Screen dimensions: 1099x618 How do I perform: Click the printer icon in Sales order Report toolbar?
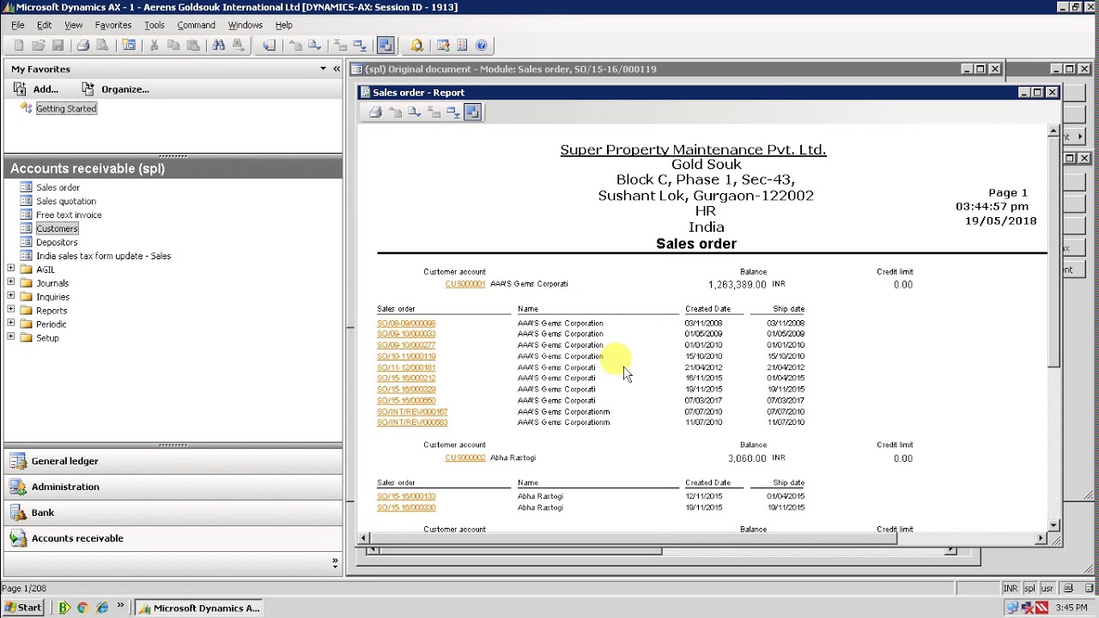coord(375,112)
